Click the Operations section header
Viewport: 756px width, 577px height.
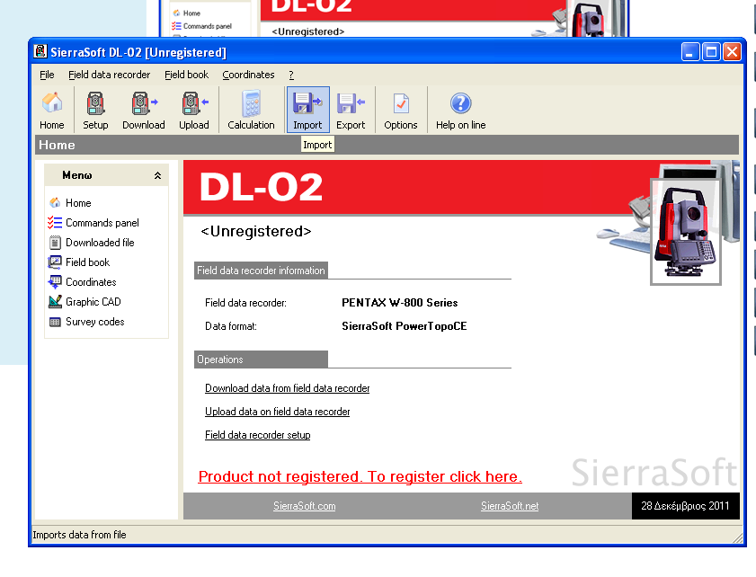coord(261,360)
